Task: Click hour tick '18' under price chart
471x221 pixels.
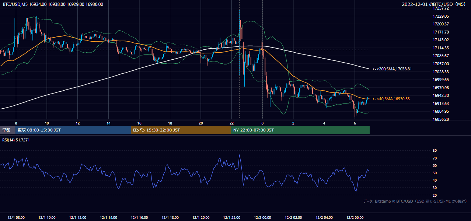Action: point(170,123)
